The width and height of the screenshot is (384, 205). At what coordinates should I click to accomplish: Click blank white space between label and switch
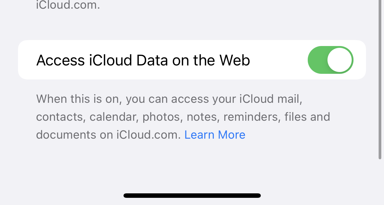(x=278, y=60)
